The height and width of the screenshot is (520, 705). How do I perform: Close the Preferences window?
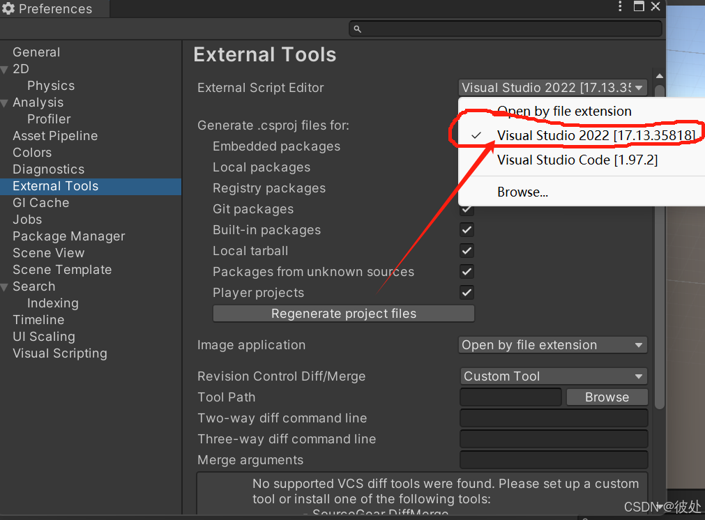pyautogui.click(x=655, y=6)
